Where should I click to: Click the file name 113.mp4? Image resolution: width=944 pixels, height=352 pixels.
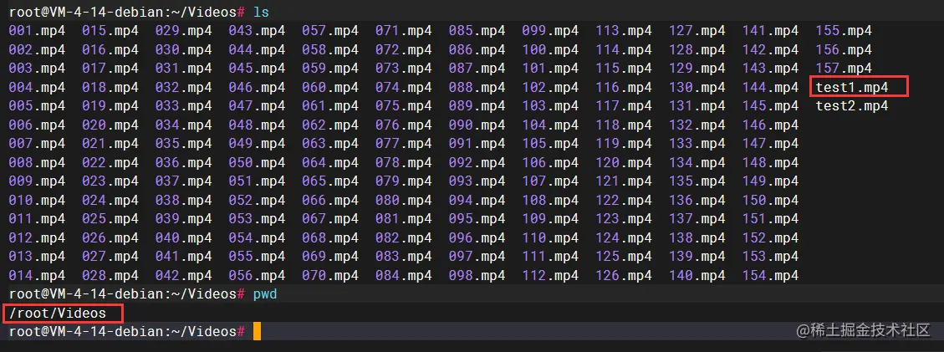click(625, 31)
